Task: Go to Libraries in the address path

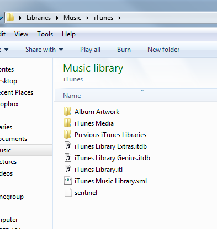Action: click(x=39, y=18)
